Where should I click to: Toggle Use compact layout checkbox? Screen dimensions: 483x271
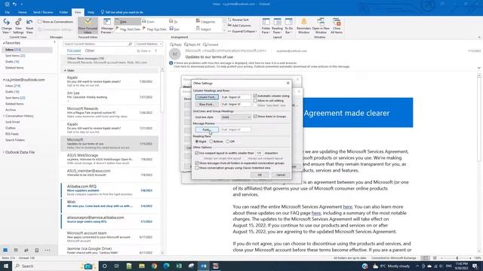tap(197, 153)
